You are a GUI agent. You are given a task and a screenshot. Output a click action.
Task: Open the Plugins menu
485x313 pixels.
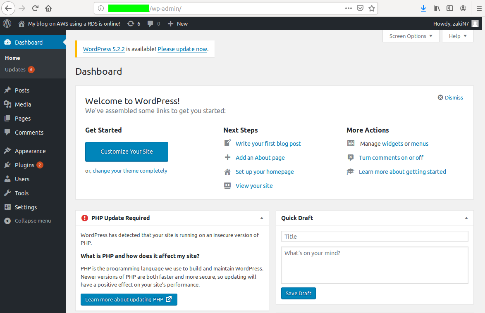pyautogui.click(x=33, y=165)
